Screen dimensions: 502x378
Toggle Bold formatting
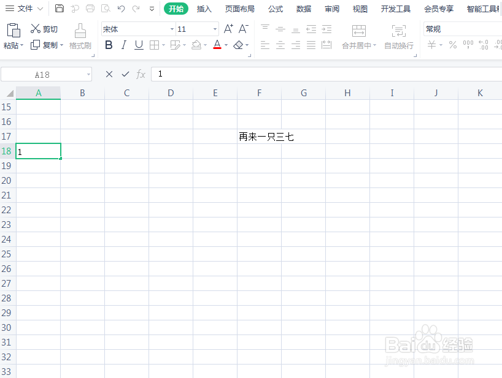(109, 45)
